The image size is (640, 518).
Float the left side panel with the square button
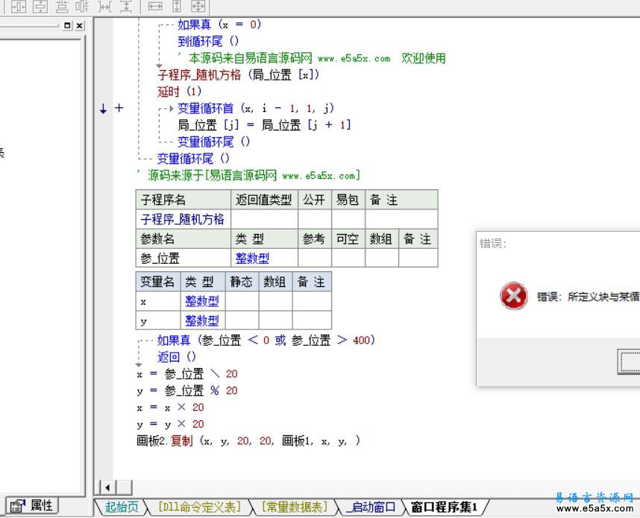coord(67,25)
